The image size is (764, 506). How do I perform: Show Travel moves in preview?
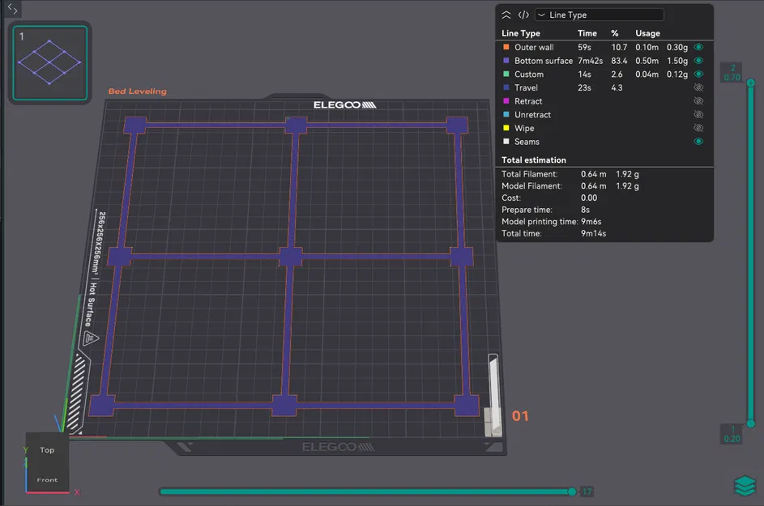698,87
